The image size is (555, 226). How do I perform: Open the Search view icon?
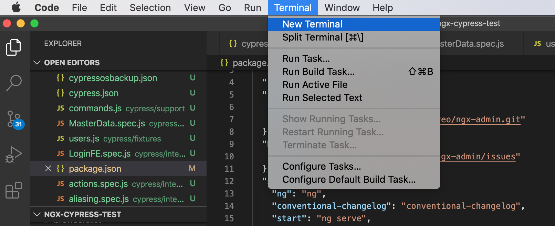(14, 83)
